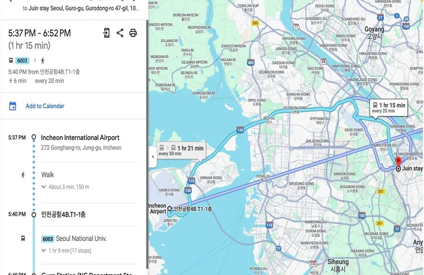Click the highway 400 shield on the map
Image resolution: width=424 pixels, height=275 pixels.
(x=250, y=62)
